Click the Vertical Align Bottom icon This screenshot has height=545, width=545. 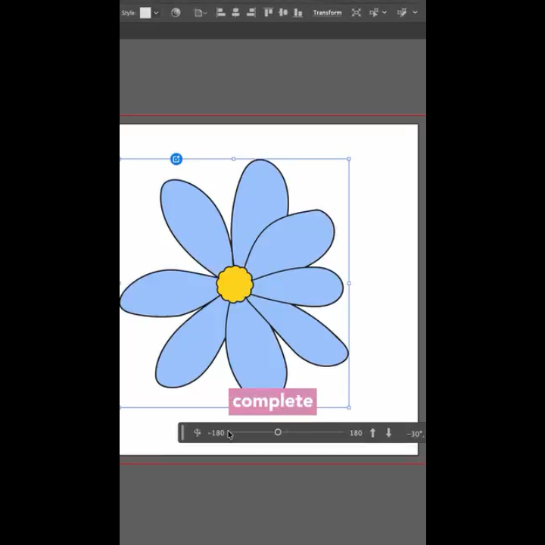pyautogui.click(x=298, y=13)
